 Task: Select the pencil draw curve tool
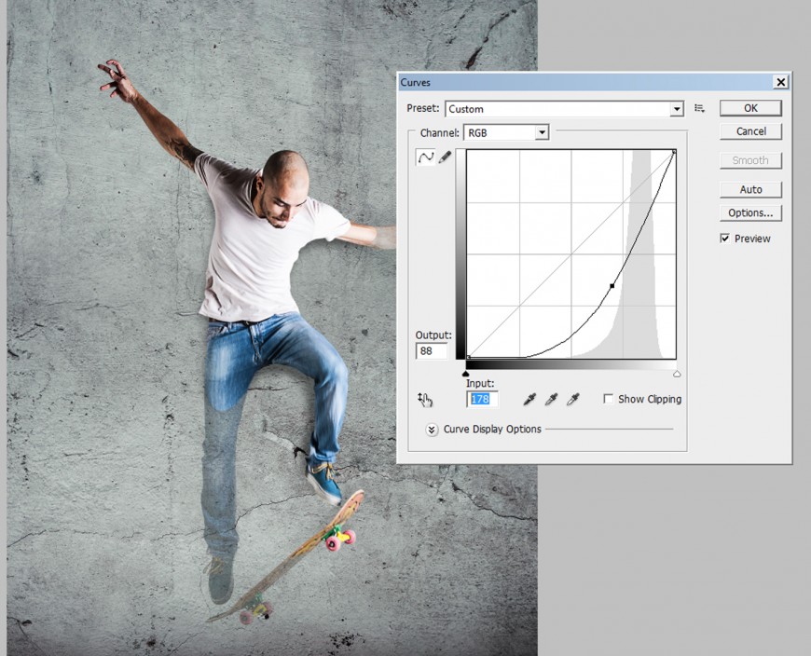click(x=445, y=157)
